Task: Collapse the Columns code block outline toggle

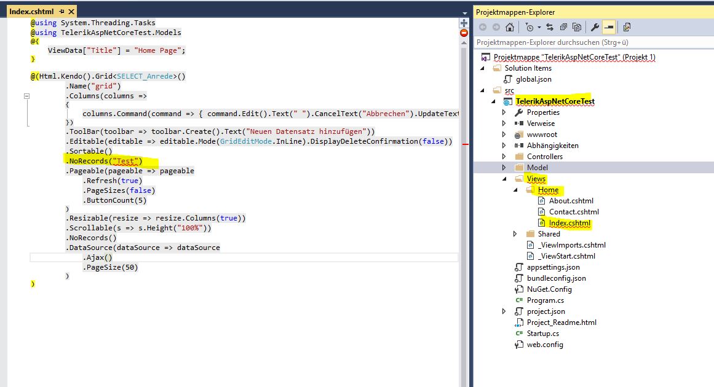Action: point(26,96)
